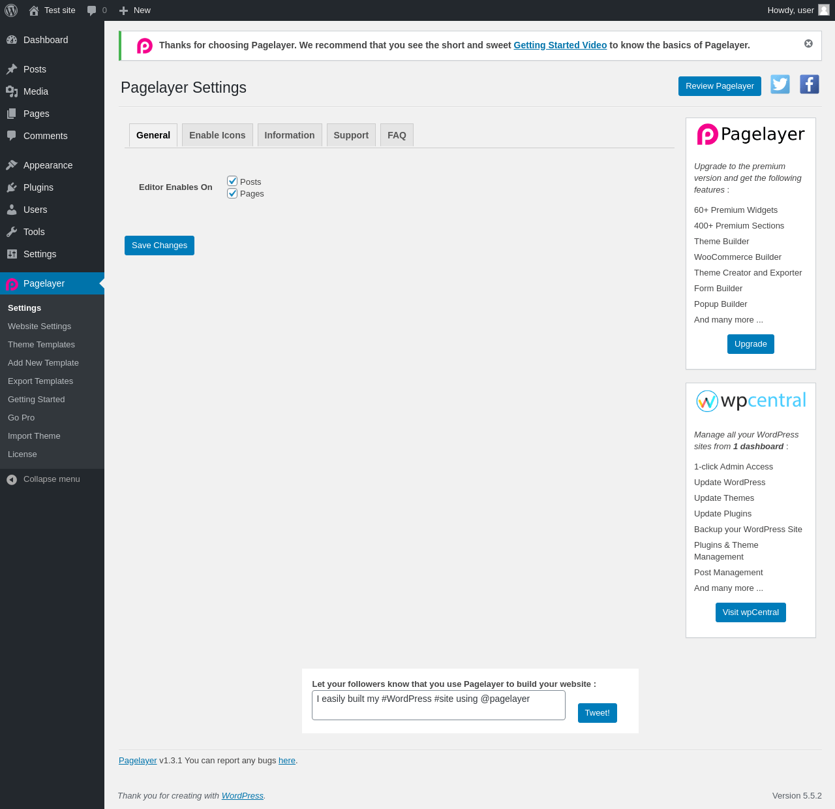Open the Support tab

351,135
